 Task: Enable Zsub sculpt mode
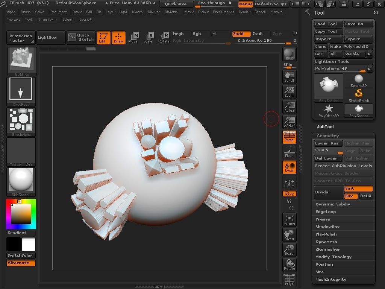(261, 33)
